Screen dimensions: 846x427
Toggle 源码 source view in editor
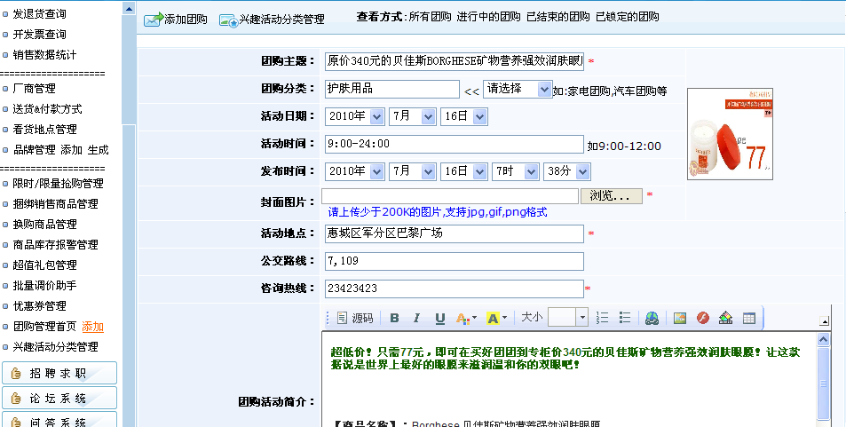pos(355,318)
